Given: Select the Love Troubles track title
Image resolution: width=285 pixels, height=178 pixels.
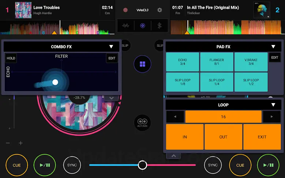Looking at the screenshot, I should (46, 7).
